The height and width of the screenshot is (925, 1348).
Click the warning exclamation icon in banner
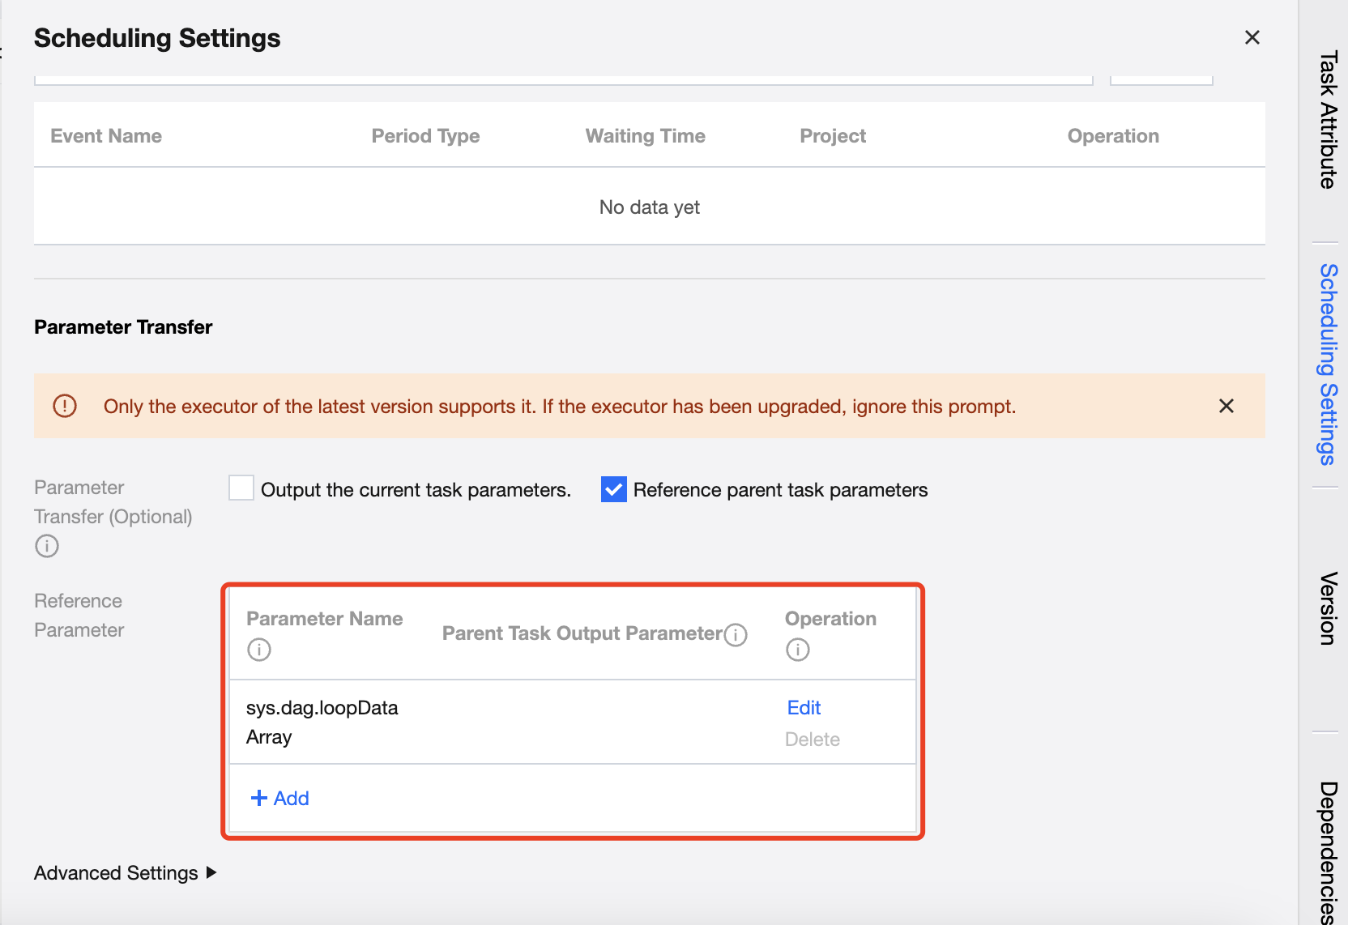pos(65,406)
